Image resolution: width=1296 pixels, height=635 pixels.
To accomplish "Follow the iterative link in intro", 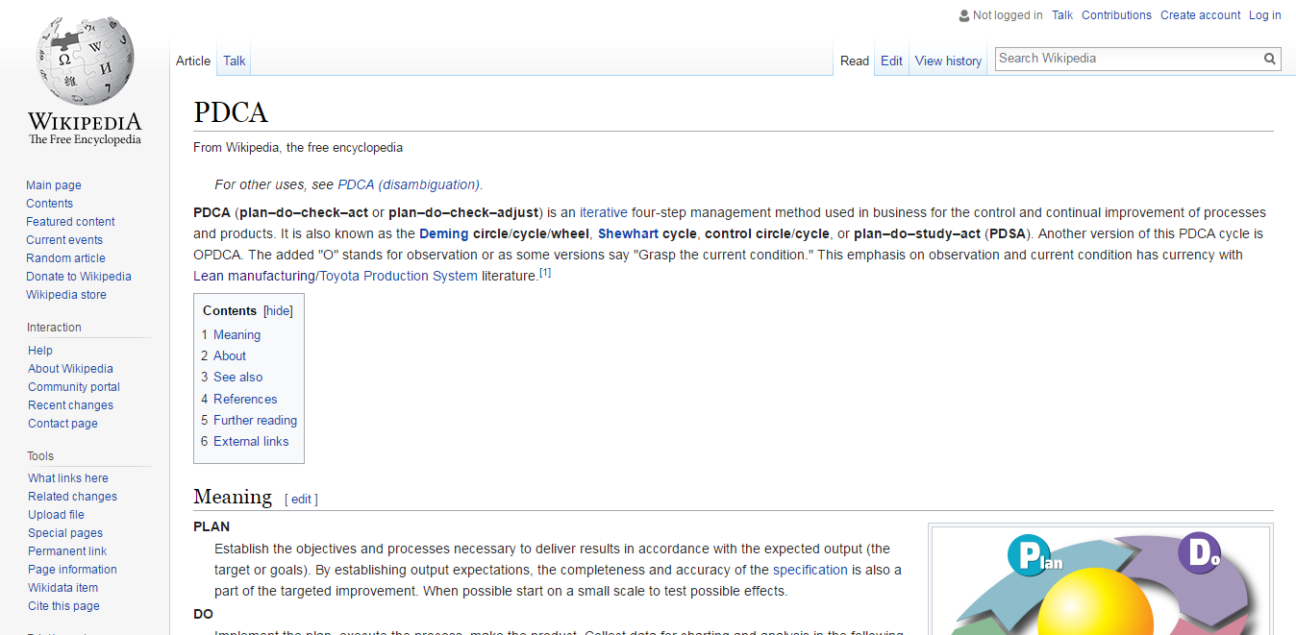I will pyautogui.click(x=603, y=212).
